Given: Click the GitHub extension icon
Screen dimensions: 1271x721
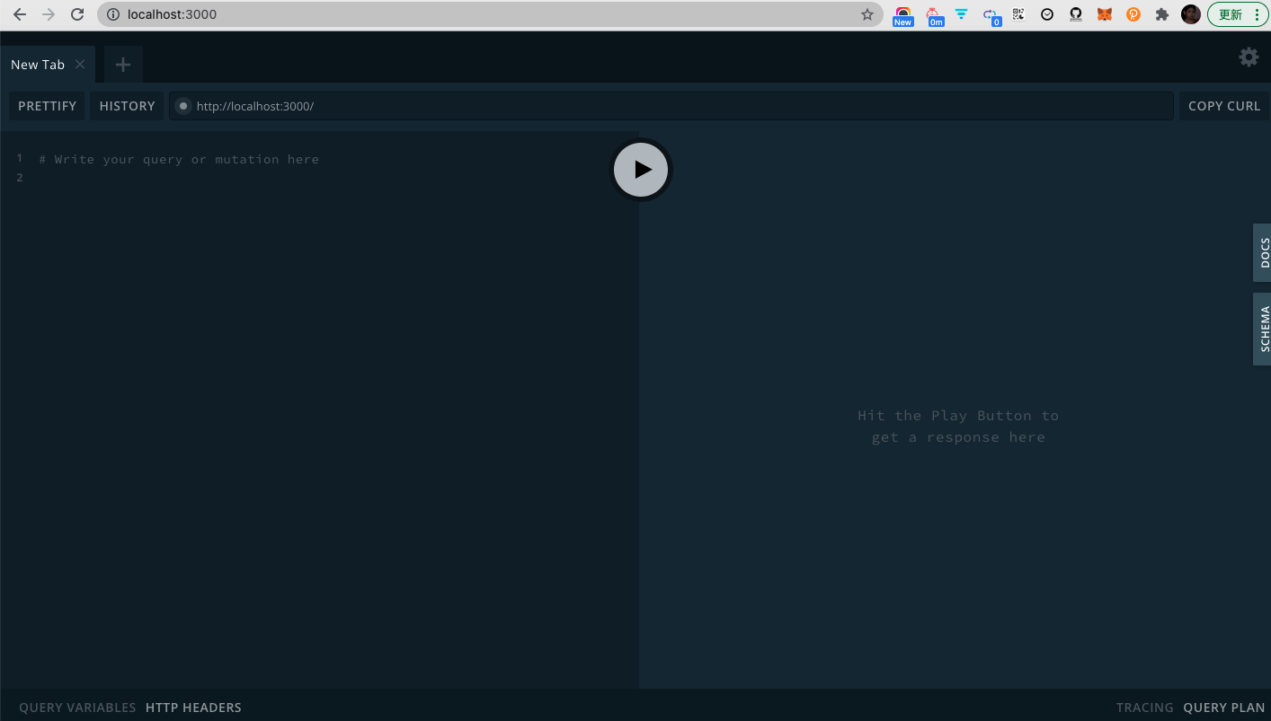Looking at the screenshot, I should click(1076, 14).
